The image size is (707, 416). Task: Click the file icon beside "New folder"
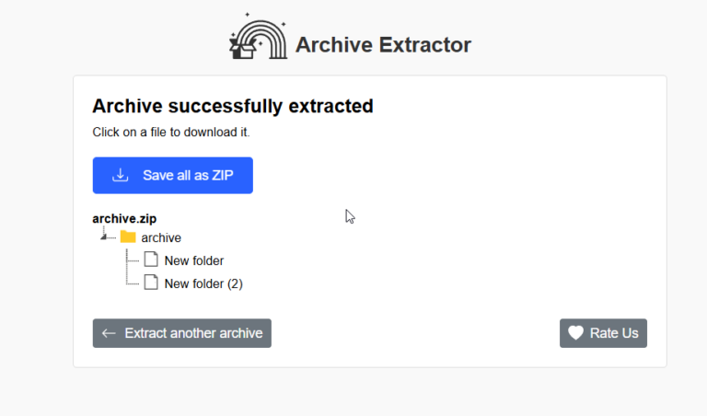(x=151, y=260)
